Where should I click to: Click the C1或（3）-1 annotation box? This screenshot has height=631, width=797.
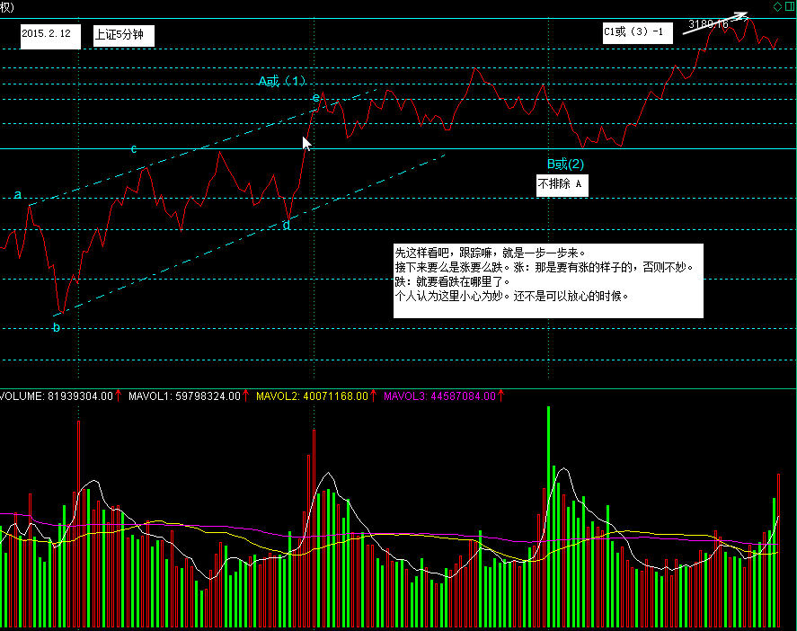click(x=634, y=32)
